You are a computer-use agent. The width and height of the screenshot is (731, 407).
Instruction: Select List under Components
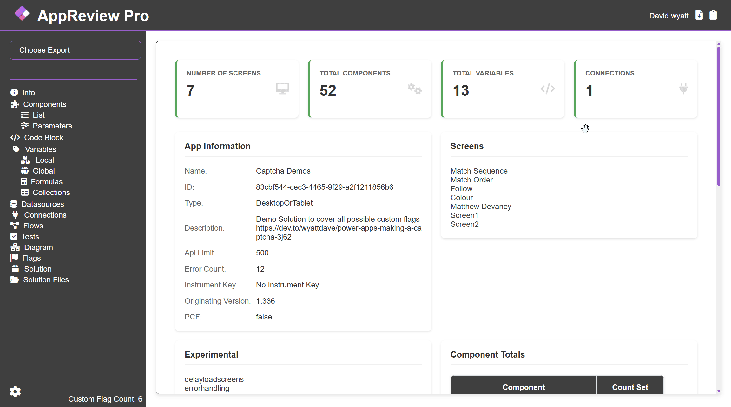(x=39, y=115)
